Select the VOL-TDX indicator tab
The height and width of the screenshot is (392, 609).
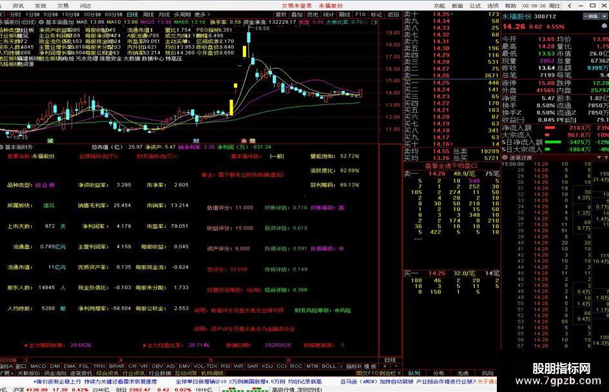pos(205,366)
